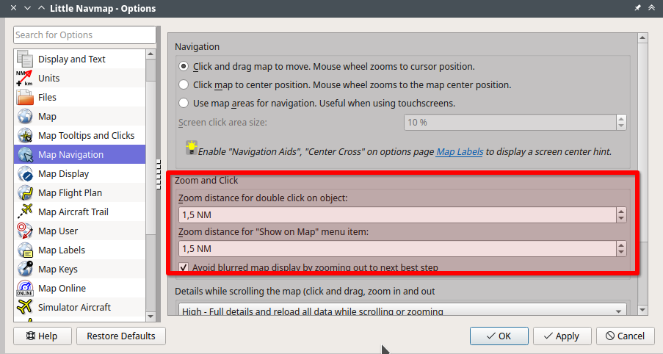Select the Map Keys page
Image resolution: width=663 pixels, height=354 pixels.
(79, 269)
